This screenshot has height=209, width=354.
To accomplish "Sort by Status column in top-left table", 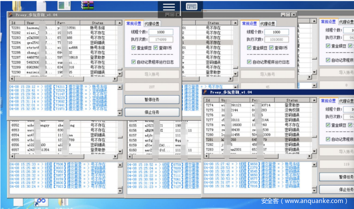I will [x=98, y=23].
